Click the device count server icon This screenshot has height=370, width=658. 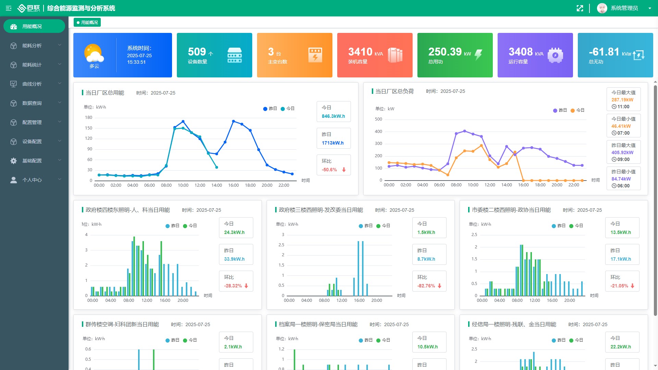click(x=234, y=55)
